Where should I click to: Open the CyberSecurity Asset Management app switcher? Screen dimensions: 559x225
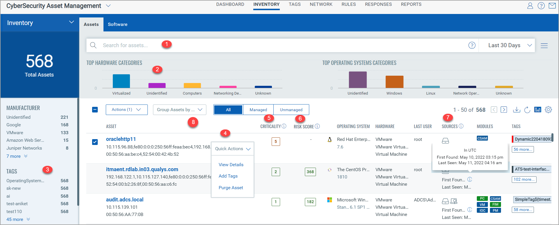[108, 6]
